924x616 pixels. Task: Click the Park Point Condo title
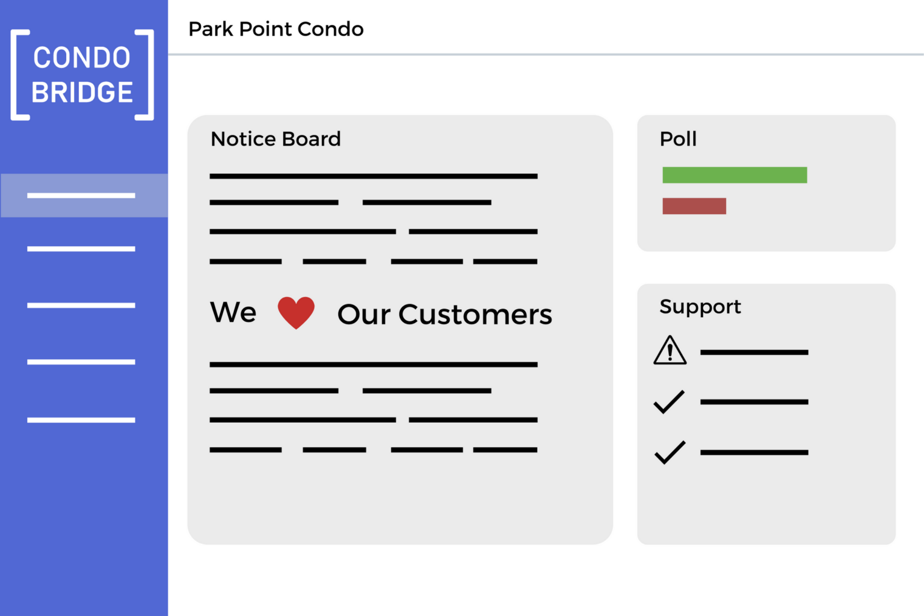(276, 29)
